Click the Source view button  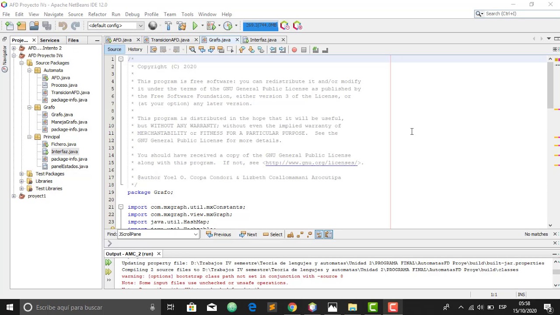click(x=114, y=49)
